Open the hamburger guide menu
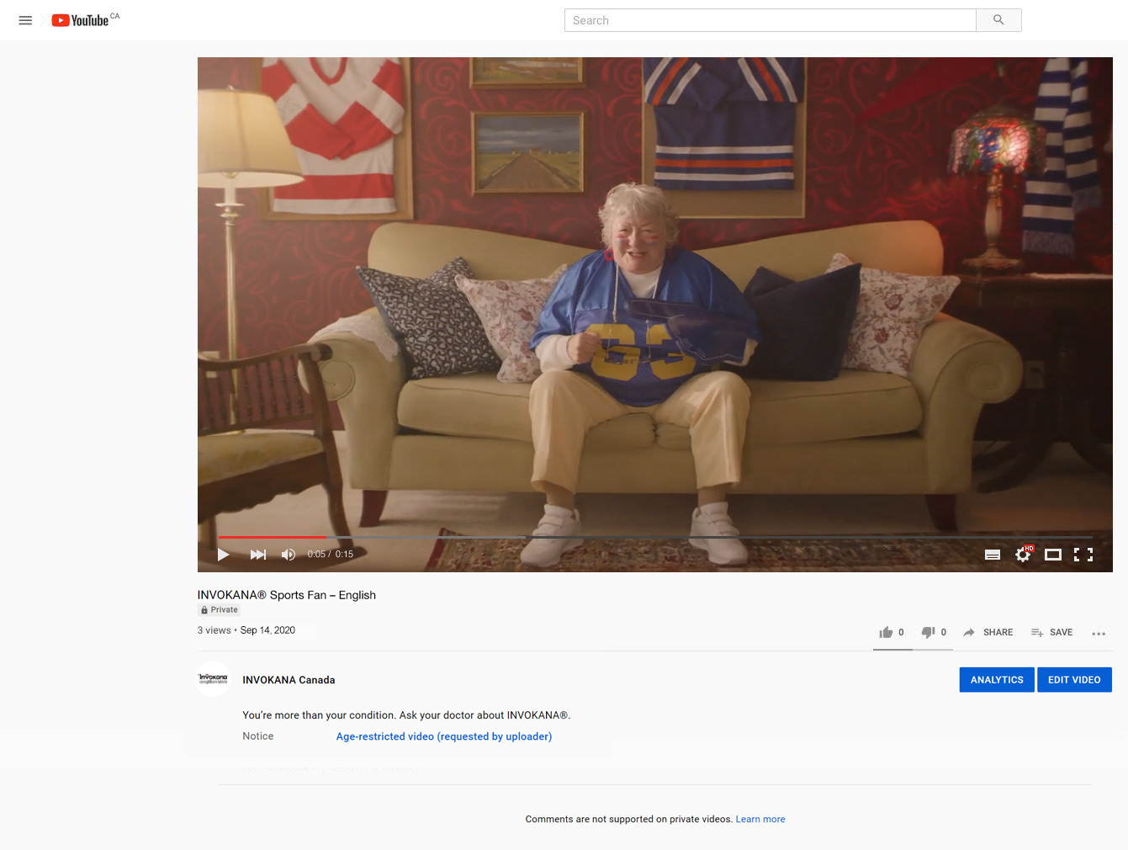 [x=25, y=20]
